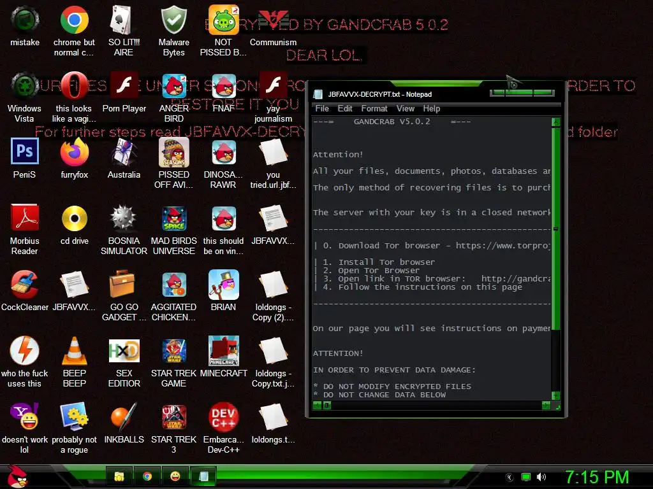653x489 pixels.
Task: Open the 'AGGITATED CHICKEN...' Rio icon
Action: (x=173, y=285)
